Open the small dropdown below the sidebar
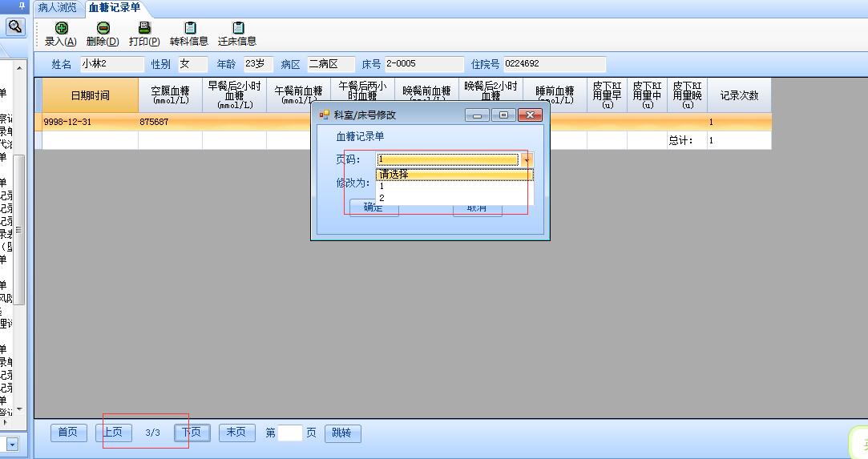This screenshot has width=868, height=459. point(12,444)
